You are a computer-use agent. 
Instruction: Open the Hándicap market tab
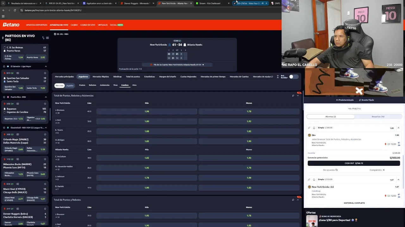pyautogui.click(x=117, y=77)
